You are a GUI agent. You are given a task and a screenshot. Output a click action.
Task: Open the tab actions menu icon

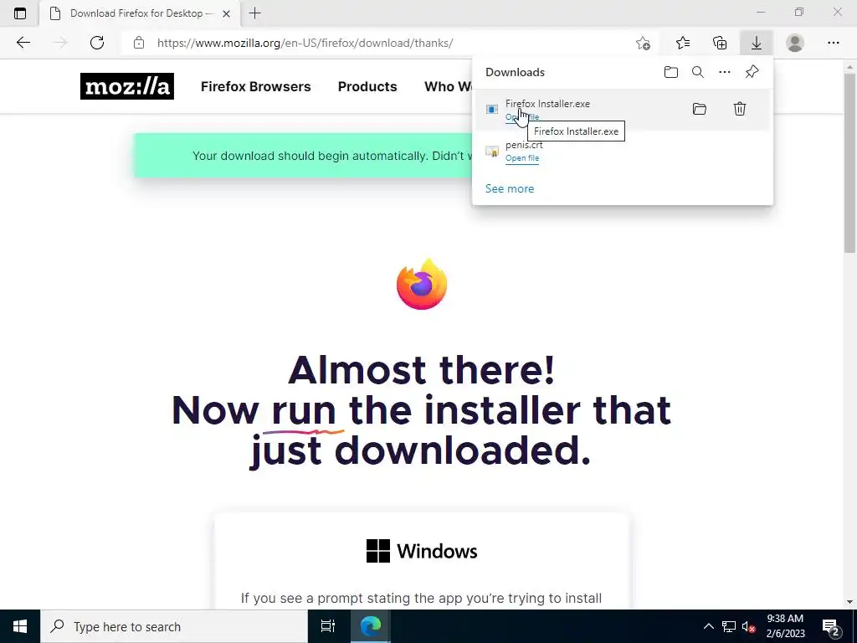point(20,13)
